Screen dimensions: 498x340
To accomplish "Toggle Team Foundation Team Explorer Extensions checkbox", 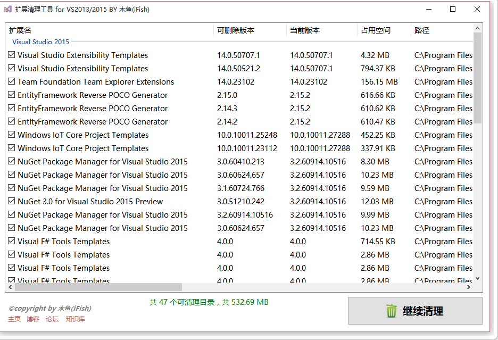I will point(11,81).
